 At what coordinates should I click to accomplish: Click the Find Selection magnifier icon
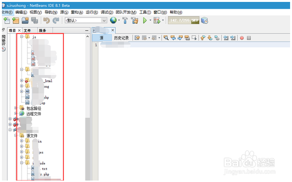(166, 38)
